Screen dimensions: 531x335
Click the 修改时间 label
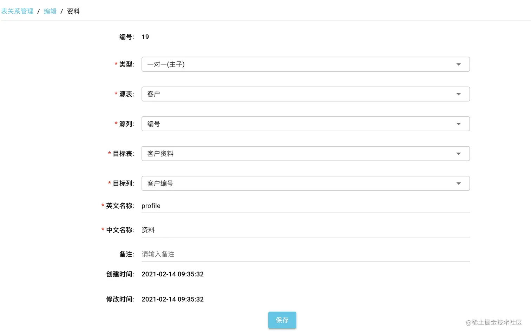[120, 299]
